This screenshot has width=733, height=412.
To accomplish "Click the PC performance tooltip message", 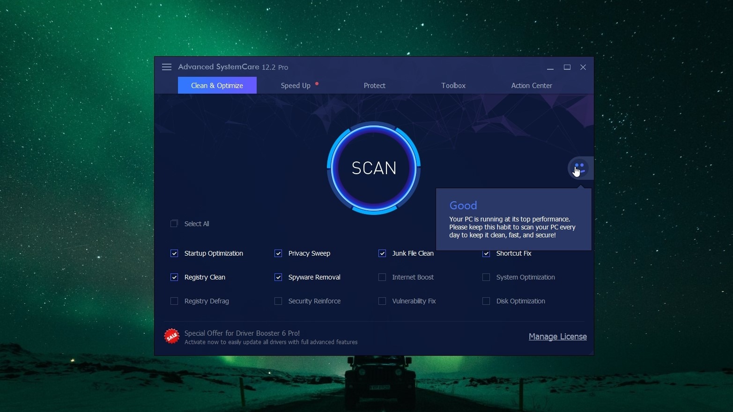I will pos(512,227).
